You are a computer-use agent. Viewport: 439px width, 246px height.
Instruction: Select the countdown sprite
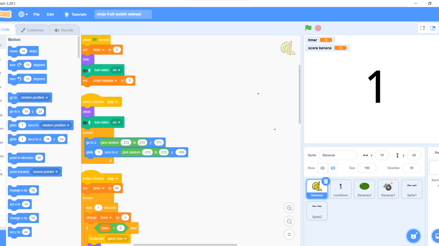pos(340,189)
